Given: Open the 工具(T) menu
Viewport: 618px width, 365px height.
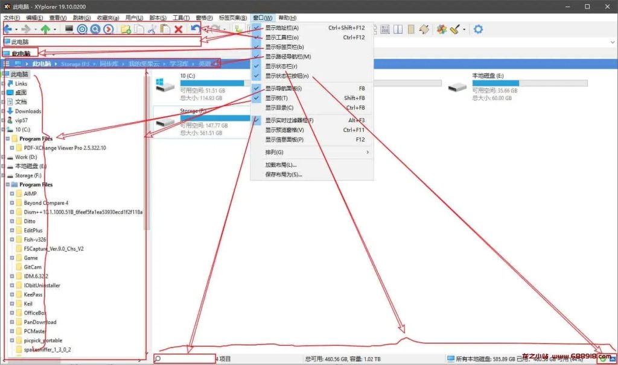Looking at the screenshot, I should (x=181, y=17).
